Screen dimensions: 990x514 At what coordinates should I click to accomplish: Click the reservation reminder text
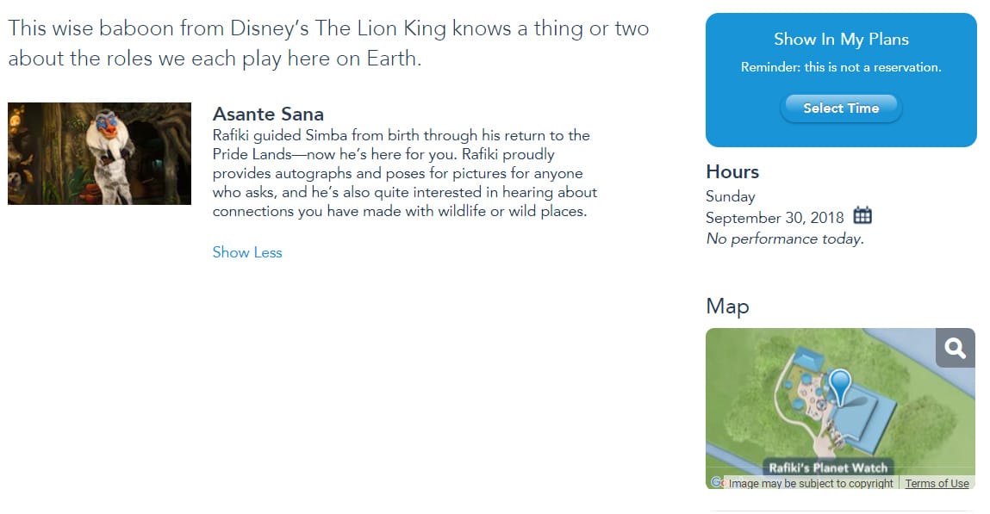click(841, 67)
